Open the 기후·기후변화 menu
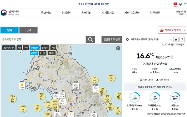 coord(132,13)
